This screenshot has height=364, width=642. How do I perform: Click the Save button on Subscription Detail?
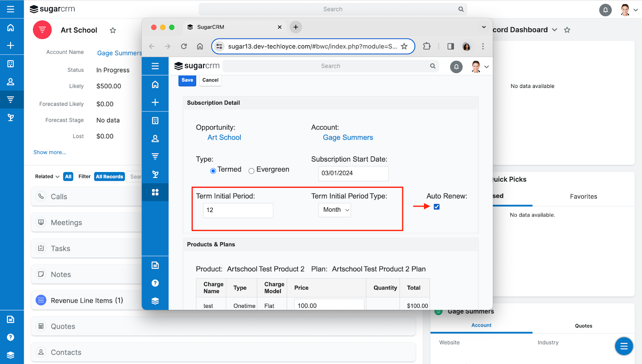click(187, 80)
